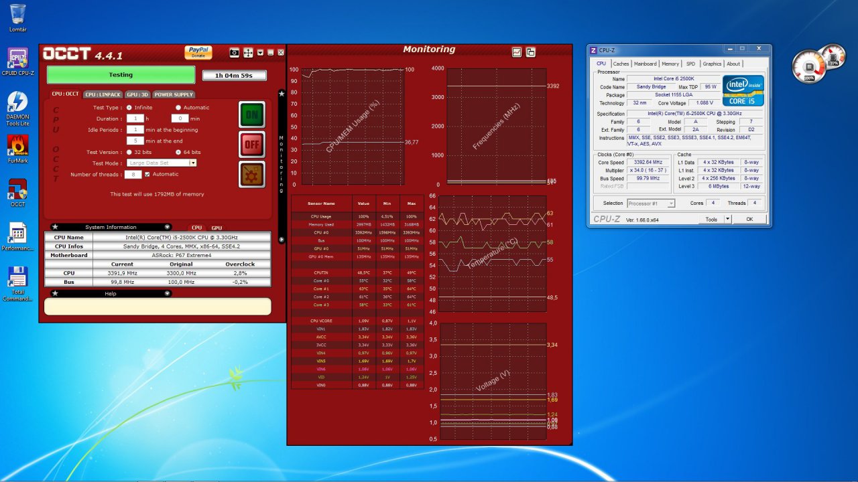Click the CPU usage gauge gadget
This screenshot has width=858, height=482.
[x=809, y=68]
